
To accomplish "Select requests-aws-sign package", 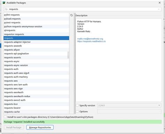I will 36,89.
